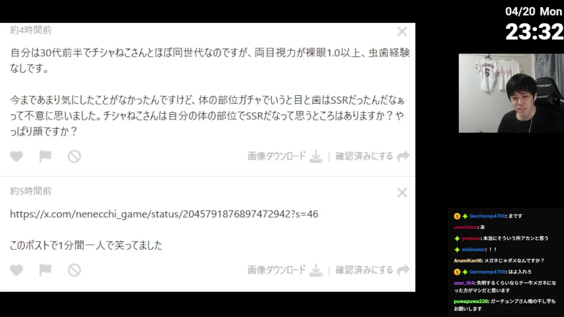This screenshot has width=564, height=317.
Task: Mark bottom message as 確認済みにする
Action: [364, 270]
